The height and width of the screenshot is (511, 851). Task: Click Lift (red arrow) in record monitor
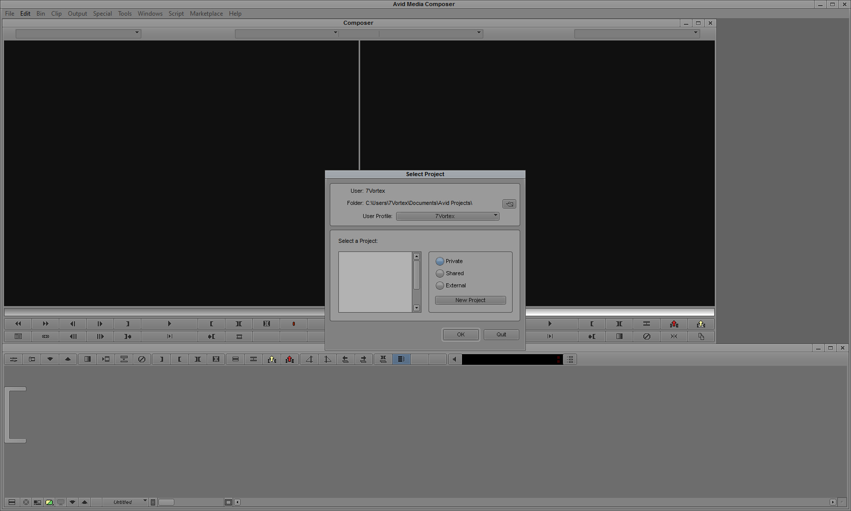pyautogui.click(x=674, y=324)
